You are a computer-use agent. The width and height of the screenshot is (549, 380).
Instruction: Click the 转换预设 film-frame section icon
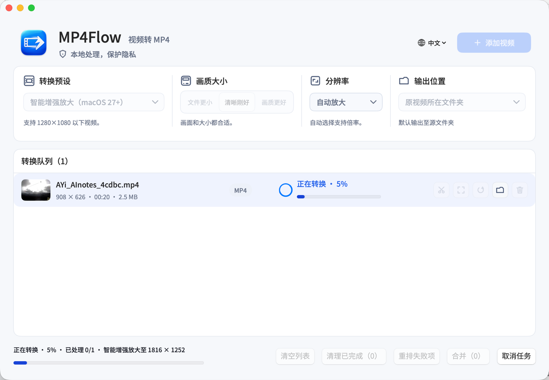pos(29,81)
